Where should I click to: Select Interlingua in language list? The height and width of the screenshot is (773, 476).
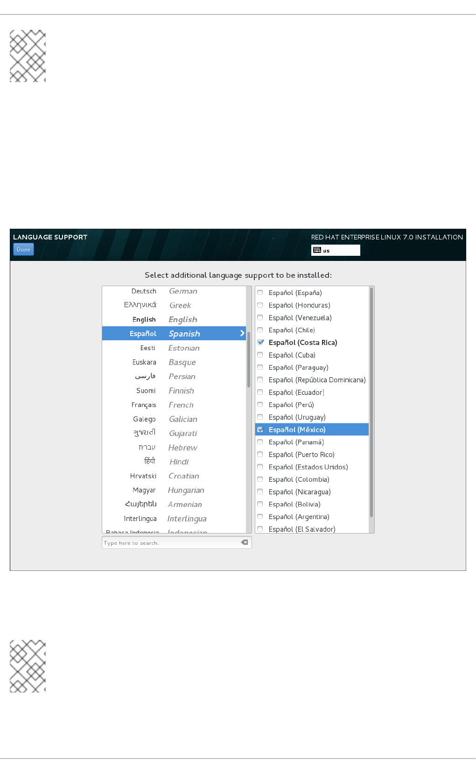coord(174,519)
